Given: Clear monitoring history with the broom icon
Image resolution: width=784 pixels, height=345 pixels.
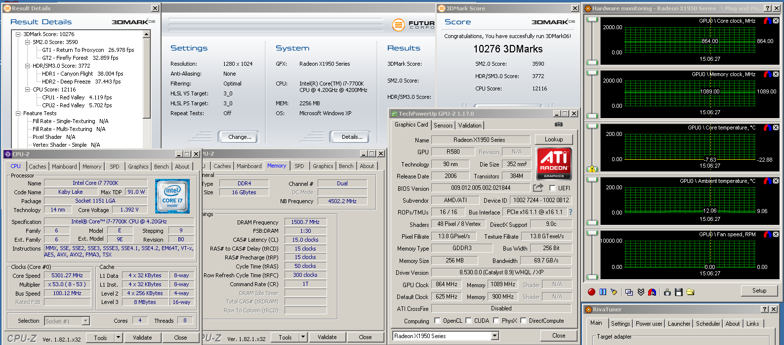Looking at the screenshot, I should point(614,292).
